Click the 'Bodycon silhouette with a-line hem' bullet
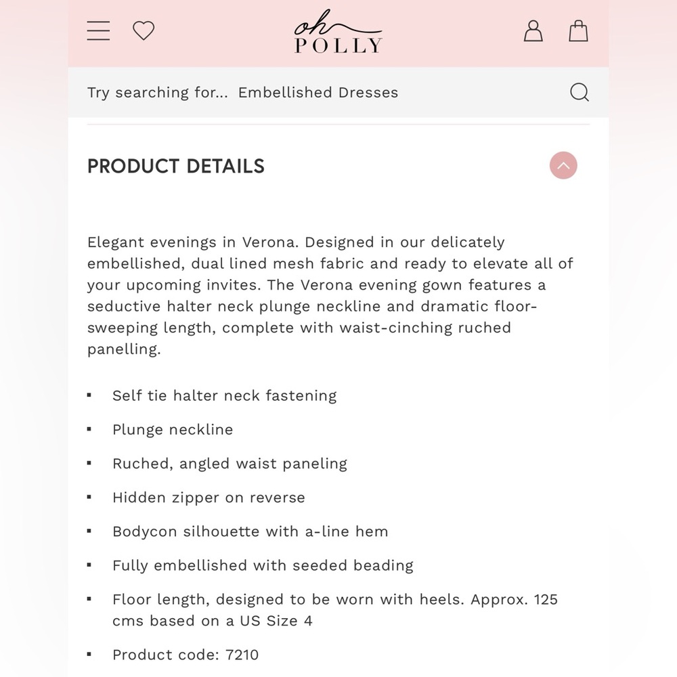The image size is (677, 677). (250, 531)
